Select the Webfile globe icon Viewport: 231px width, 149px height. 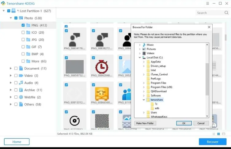pyautogui.click(x=21, y=97)
